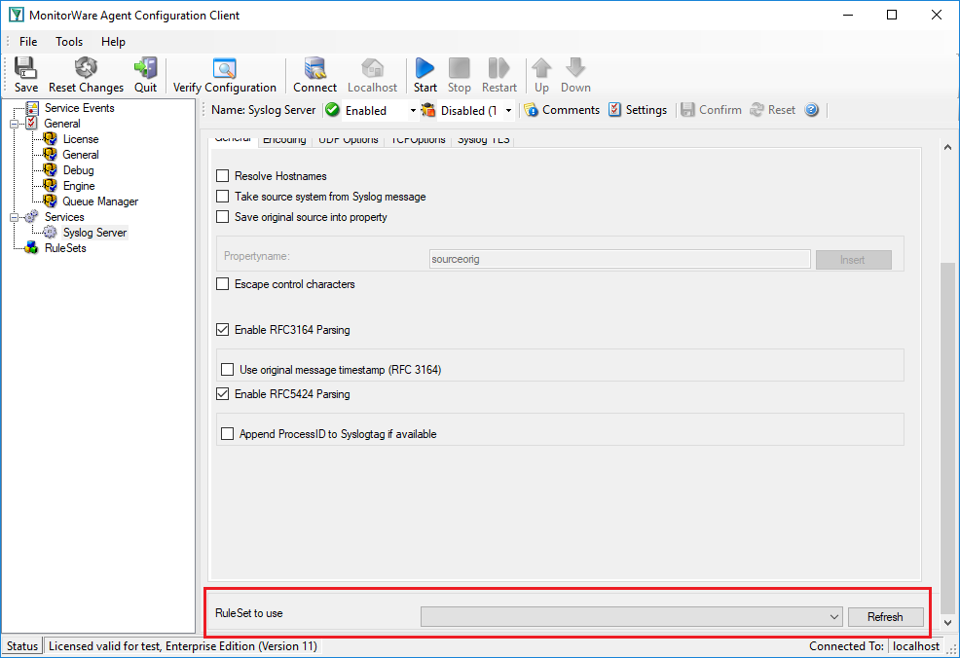This screenshot has width=960, height=658.
Task: Click scrollbar up arrow in settings panel
Action: click(x=947, y=147)
